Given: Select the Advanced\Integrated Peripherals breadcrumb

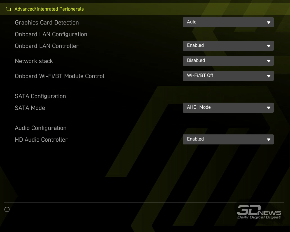Looking at the screenshot, I should click(x=49, y=9).
